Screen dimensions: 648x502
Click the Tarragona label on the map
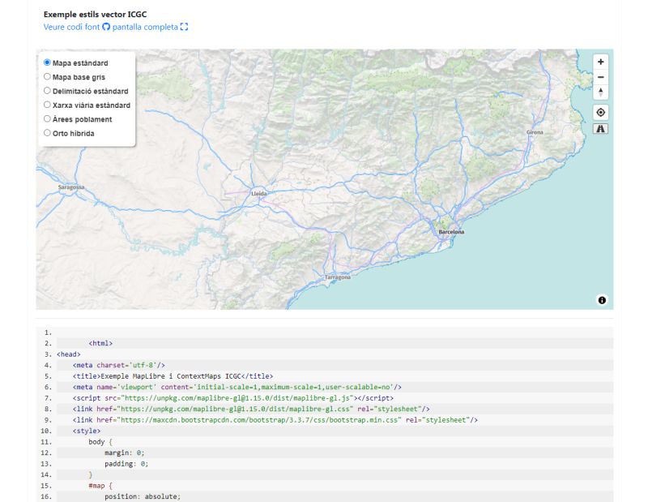tap(337, 276)
